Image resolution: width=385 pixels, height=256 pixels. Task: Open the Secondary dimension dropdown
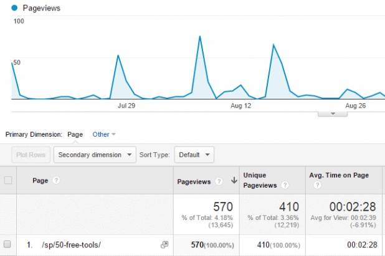pyautogui.click(x=95, y=155)
